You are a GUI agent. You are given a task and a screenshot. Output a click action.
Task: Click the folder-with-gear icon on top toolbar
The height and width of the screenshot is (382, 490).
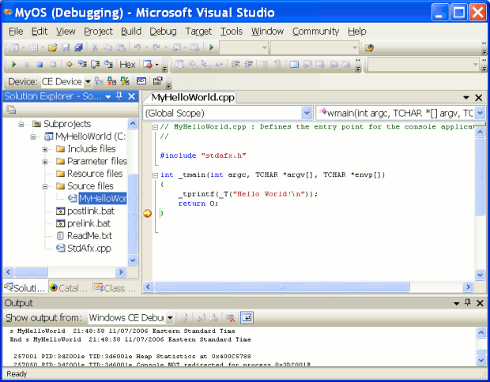(369, 47)
